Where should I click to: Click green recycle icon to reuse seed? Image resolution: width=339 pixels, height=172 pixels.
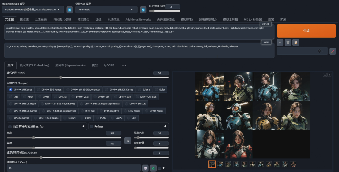153,168
